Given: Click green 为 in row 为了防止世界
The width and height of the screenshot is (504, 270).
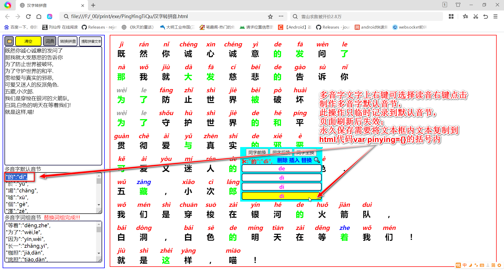Looking at the screenshot, I should [x=121, y=100].
